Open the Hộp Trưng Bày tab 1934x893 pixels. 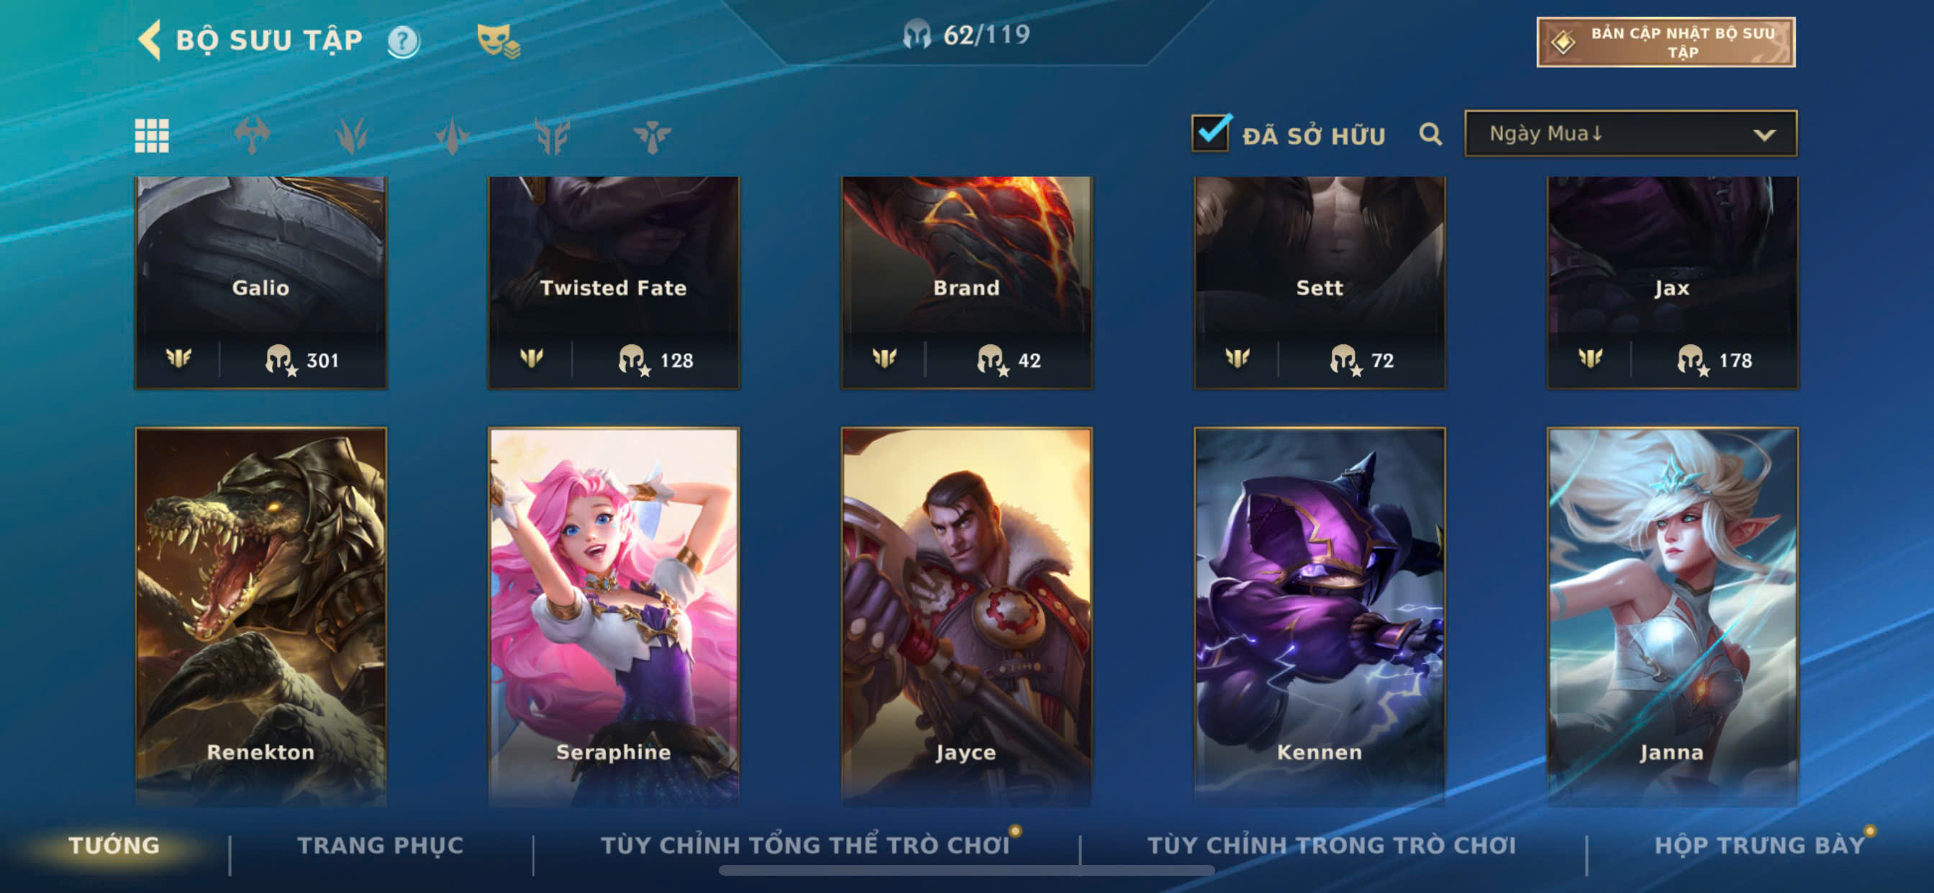pos(1760,845)
